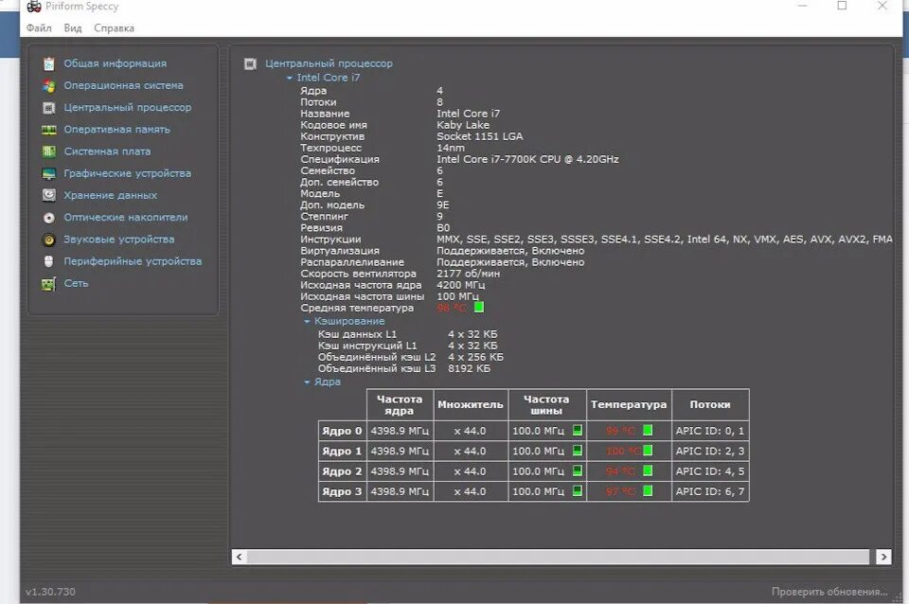Screen dimensions: 909x604
Task: Click the Операционная система Windows flag icon
Action: (49, 86)
